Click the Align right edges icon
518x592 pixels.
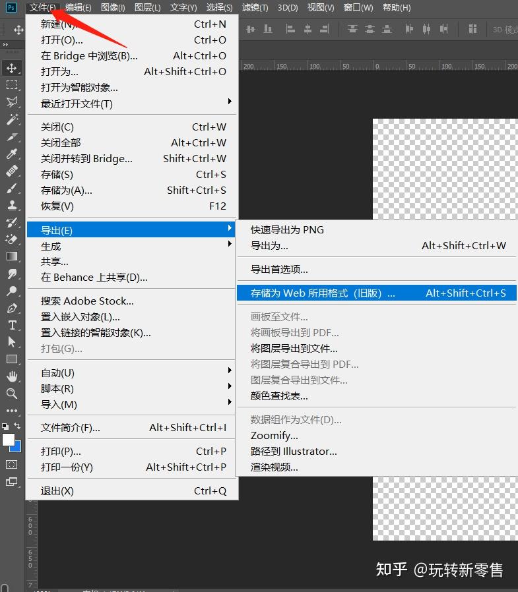point(325,29)
